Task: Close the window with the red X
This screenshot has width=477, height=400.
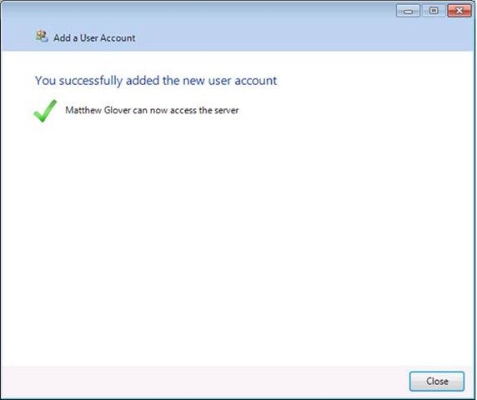Action: coord(459,11)
